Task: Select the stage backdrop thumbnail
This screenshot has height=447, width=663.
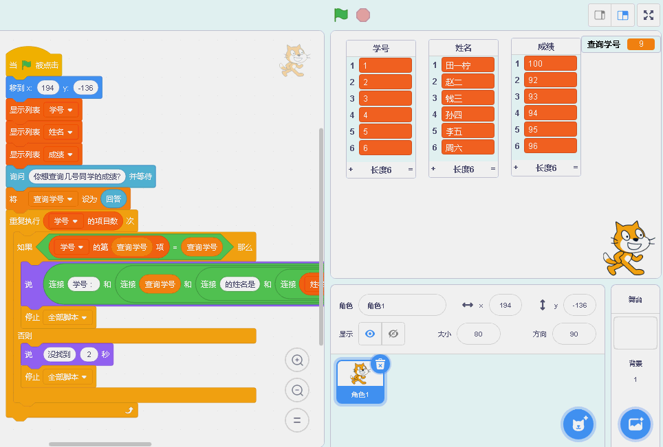Action: (635, 333)
